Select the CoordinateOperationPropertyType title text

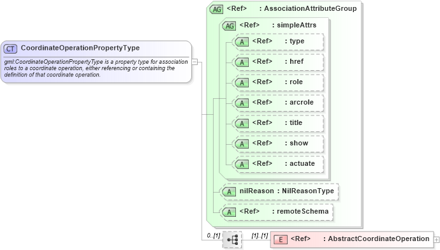[x=80, y=48]
